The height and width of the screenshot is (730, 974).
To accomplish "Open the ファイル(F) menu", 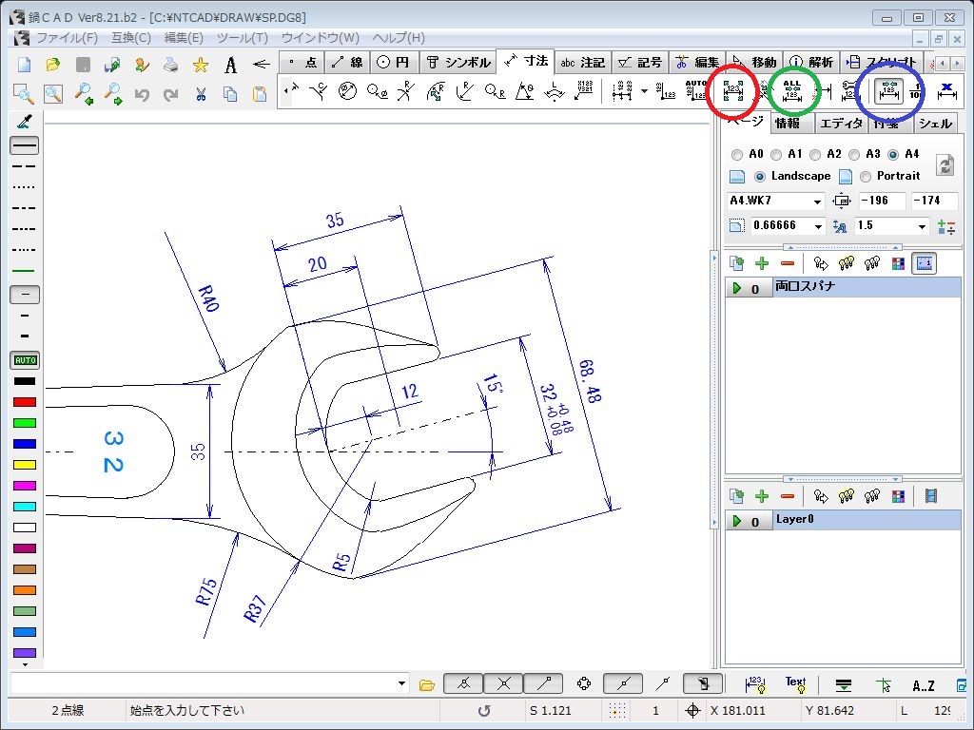I will pyautogui.click(x=67, y=38).
